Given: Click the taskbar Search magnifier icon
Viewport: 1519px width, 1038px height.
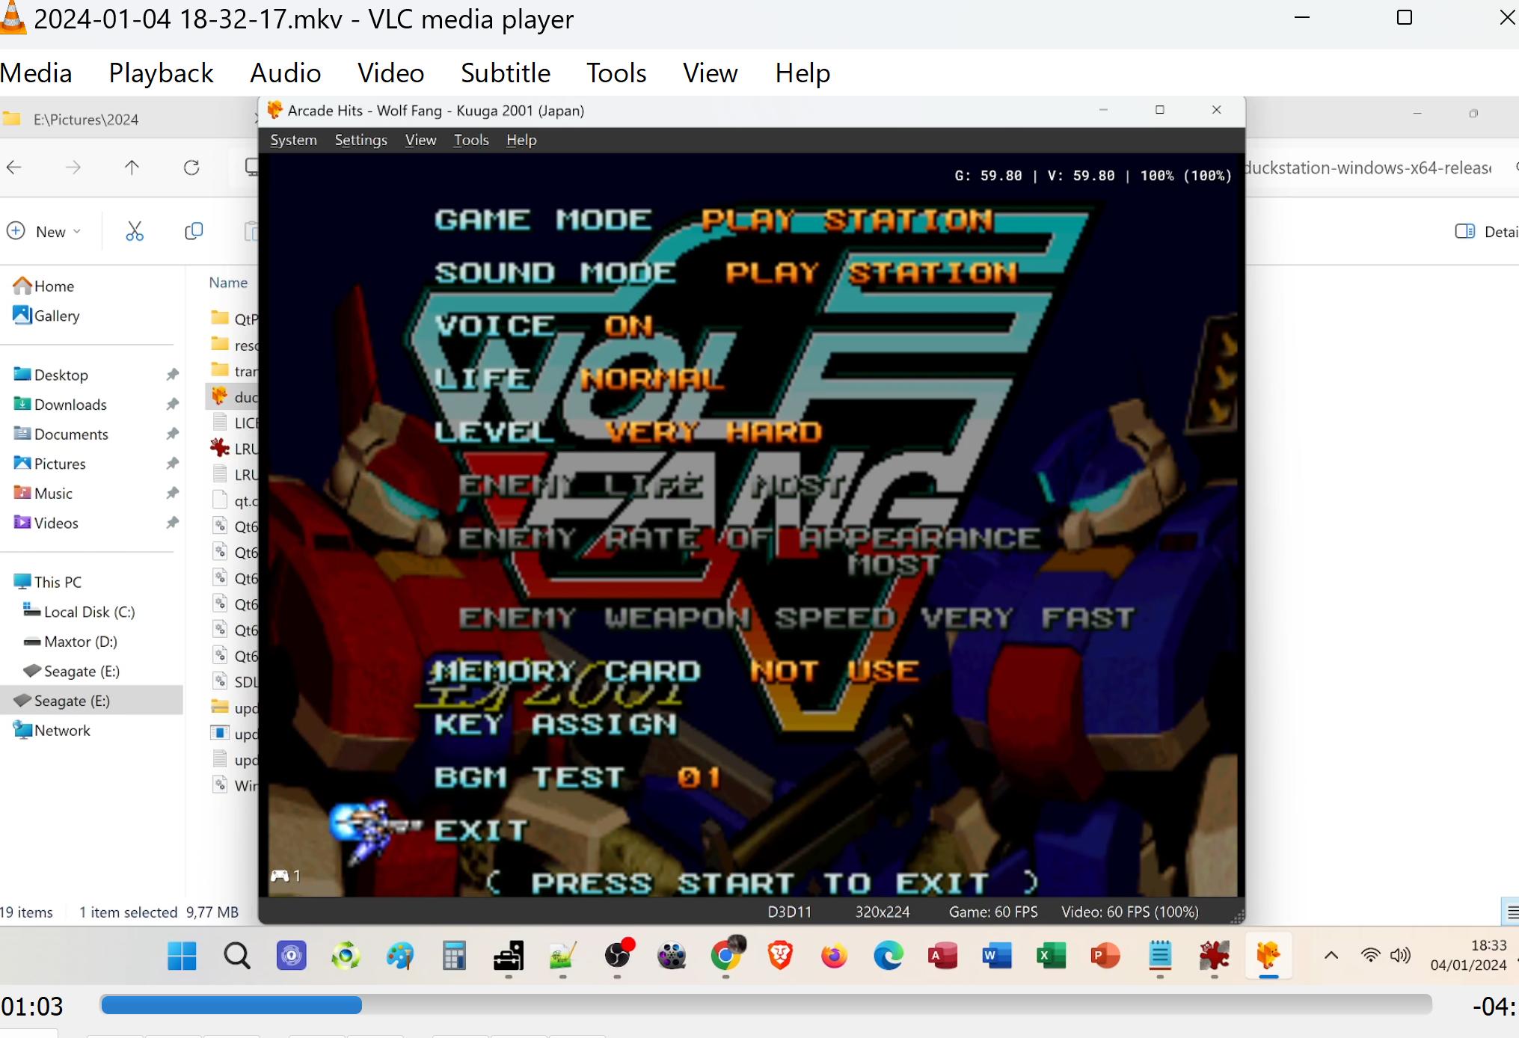Looking at the screenshot, I should pos(237,956).
